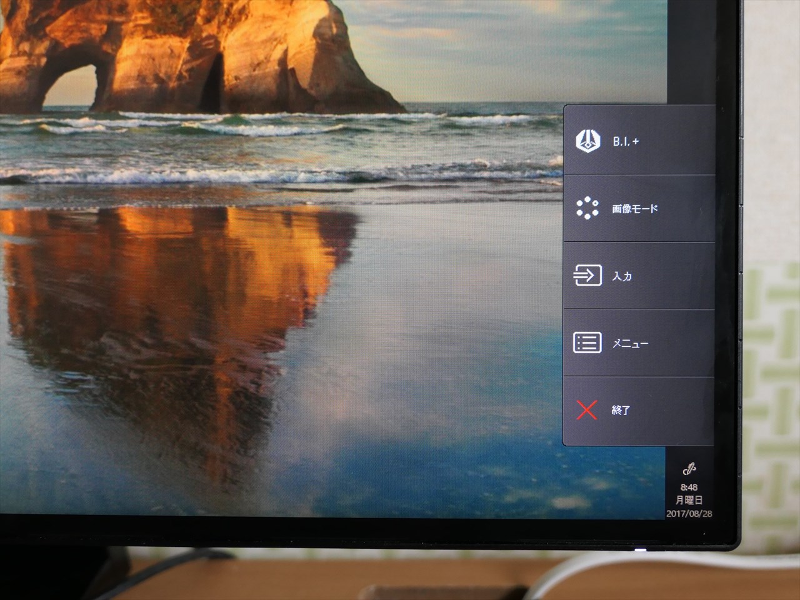The width and height of the screenshot is (800, 600).
Task: Open Windows Ink Workspace pen icon
Action: (x=689, y=469)
